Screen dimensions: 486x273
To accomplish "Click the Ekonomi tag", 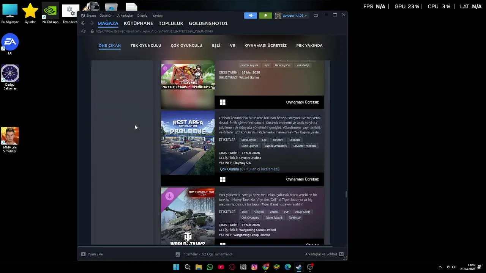I will (x=295, y=140).
